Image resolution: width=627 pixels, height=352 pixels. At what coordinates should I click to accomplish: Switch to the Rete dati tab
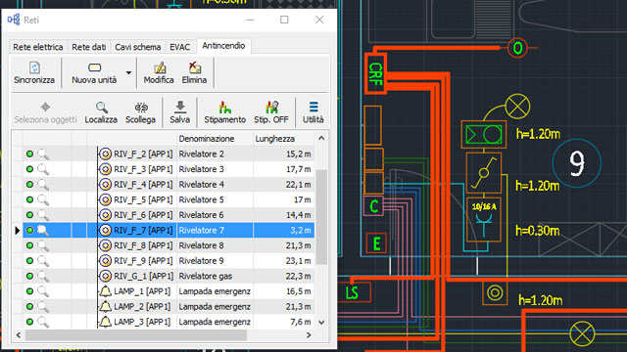89,47
